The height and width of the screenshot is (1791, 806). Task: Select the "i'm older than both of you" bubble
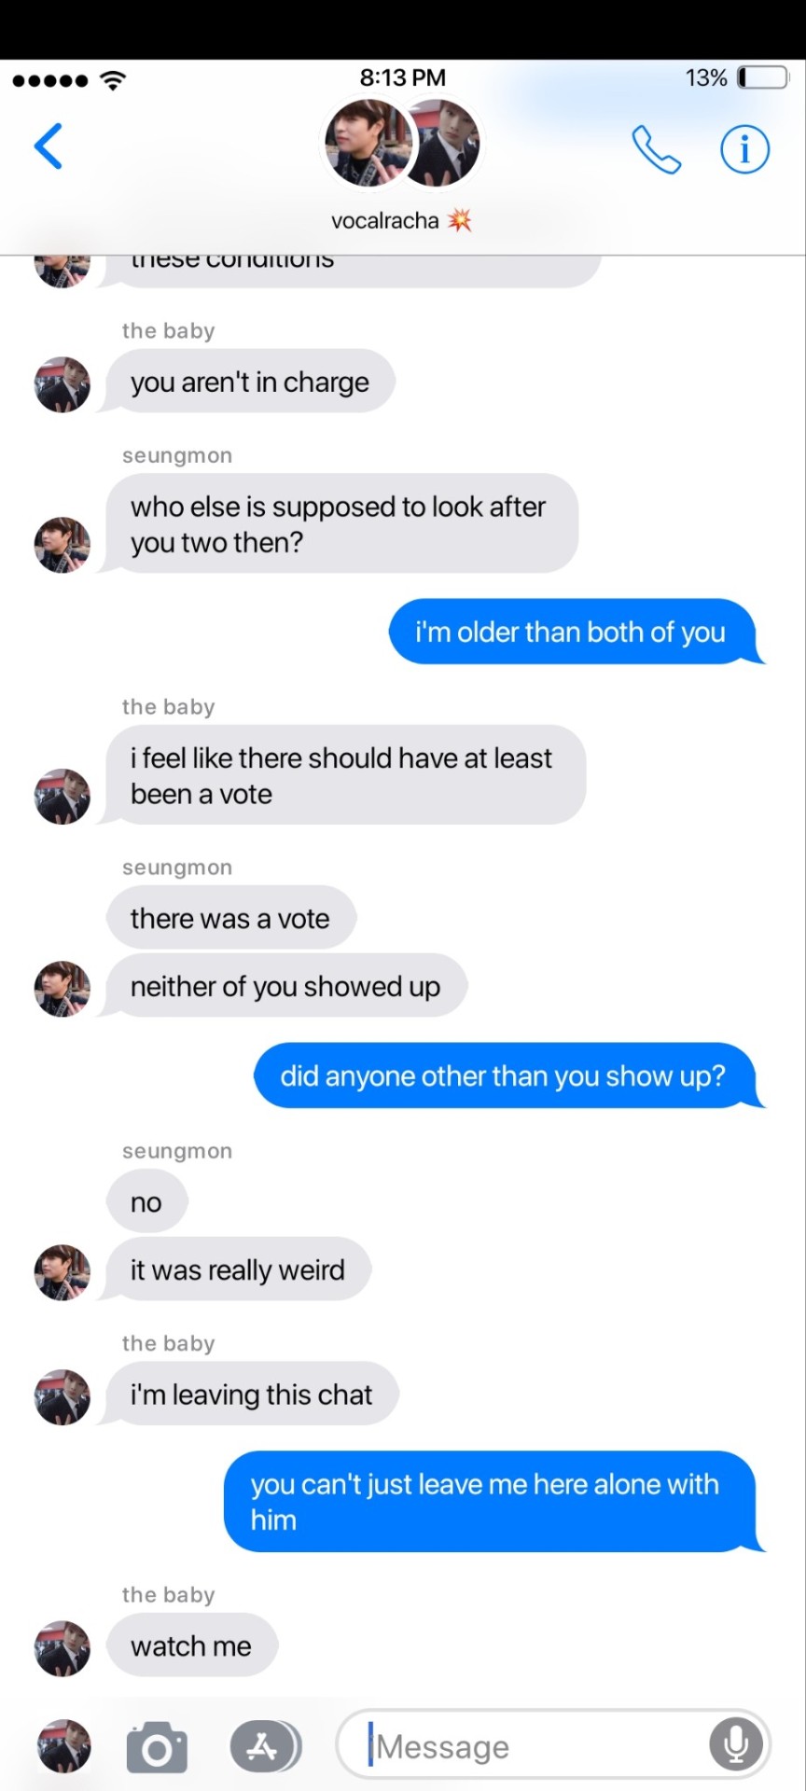point(574,632)
